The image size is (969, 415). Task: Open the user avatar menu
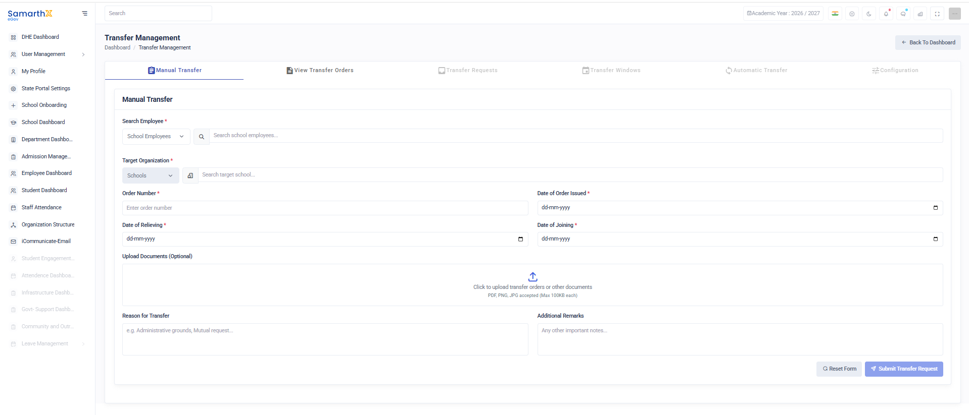pos(954,14)
